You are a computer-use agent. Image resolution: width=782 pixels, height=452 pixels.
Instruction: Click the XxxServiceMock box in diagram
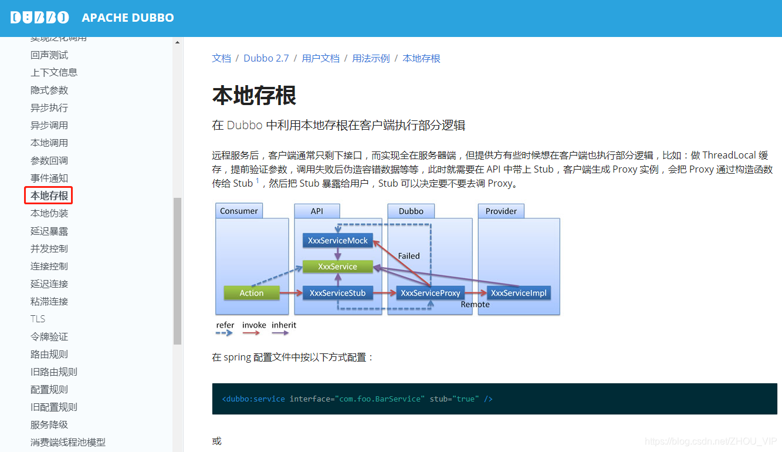coord(338,240)
